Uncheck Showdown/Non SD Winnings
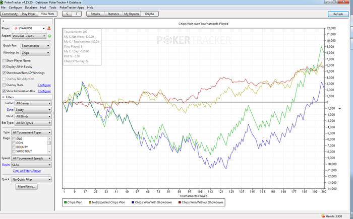 (x=4, y=73)
